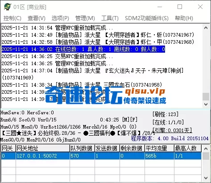Open the 工具(T) menu
This screenshot has width=211, height=183.
coord(110,18)
